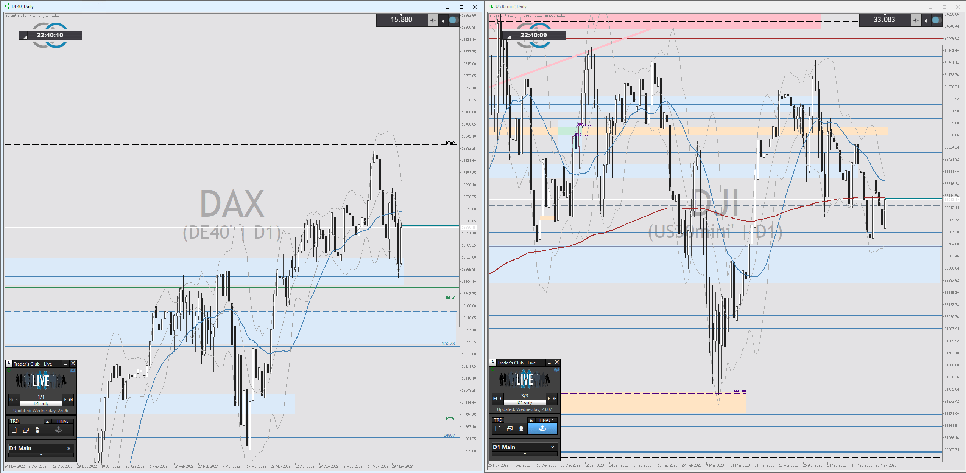Click pin icon on DE40 Trader's Club panel
The image size is (966, 473).
[x=9, y=363]
